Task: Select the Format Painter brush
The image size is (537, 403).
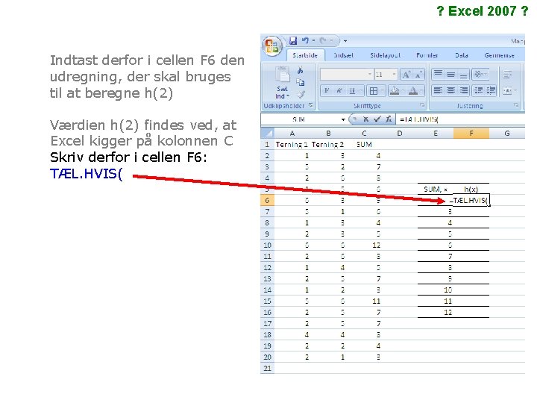Action: (x=301, y=94)
